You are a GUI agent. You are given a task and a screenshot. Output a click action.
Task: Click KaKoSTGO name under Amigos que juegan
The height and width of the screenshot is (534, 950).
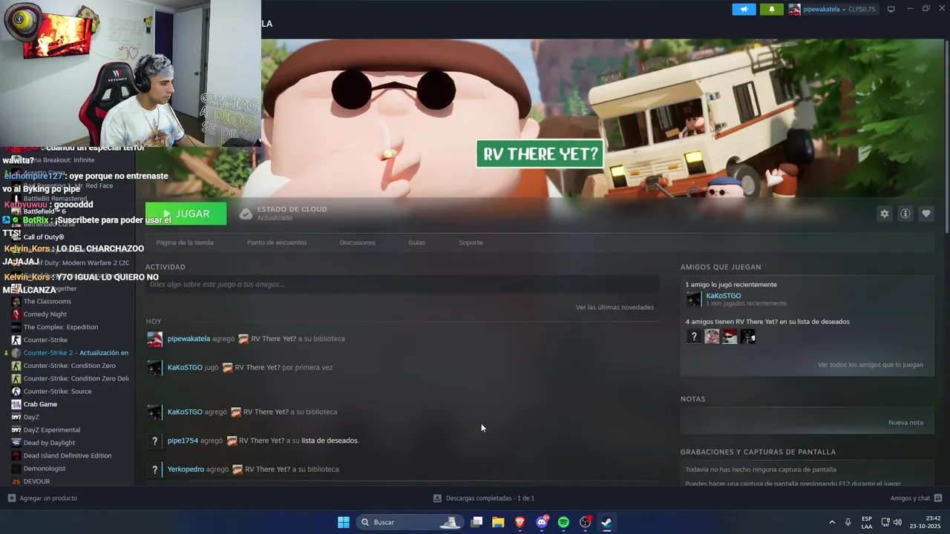tap(723, 296)
